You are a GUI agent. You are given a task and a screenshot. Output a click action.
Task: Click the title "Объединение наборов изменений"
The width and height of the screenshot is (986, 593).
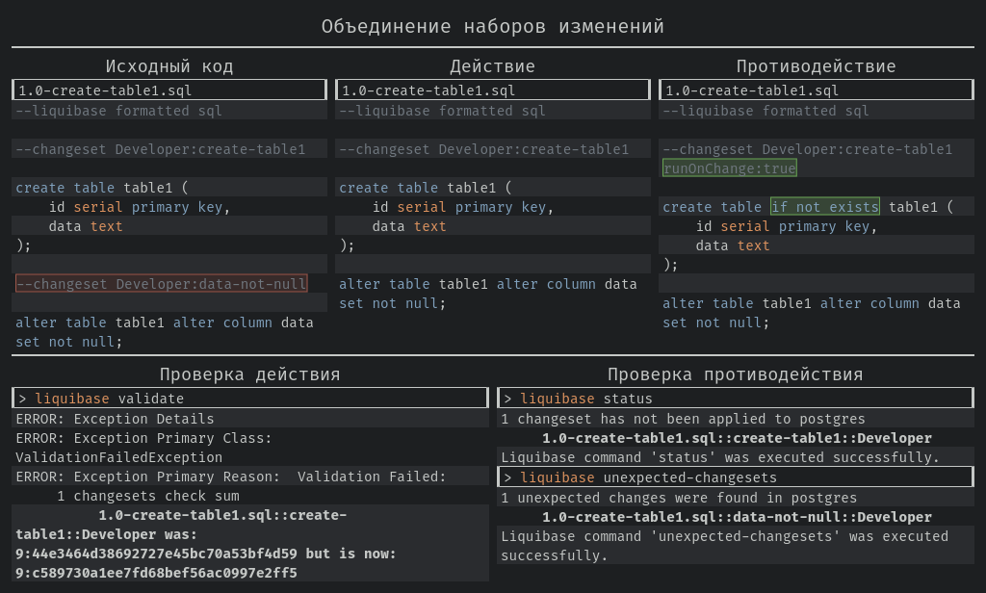pyautogui.click(x=492, y=26)
